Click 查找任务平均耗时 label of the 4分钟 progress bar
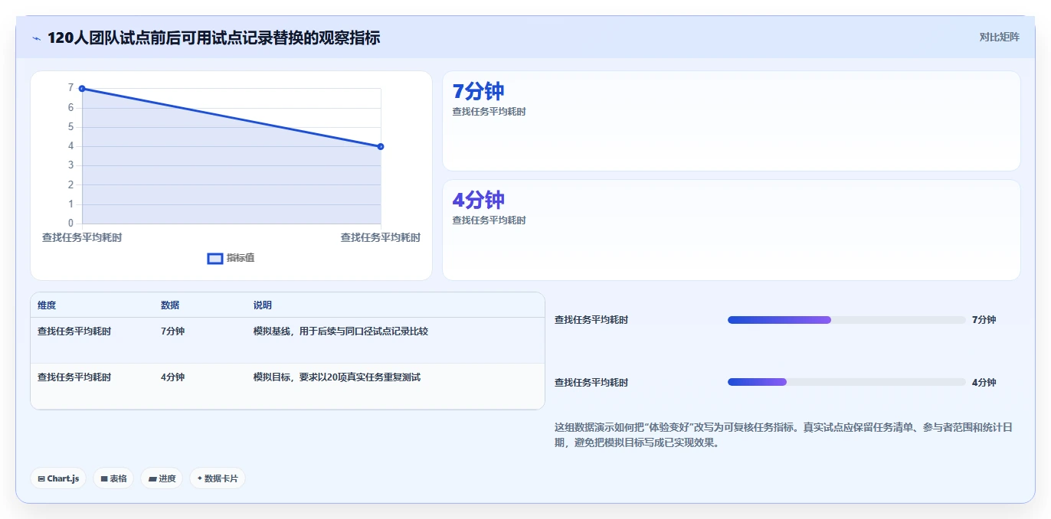Image resolution: width=1051 pixels, height=519 pixels. [x=591, y=383]
